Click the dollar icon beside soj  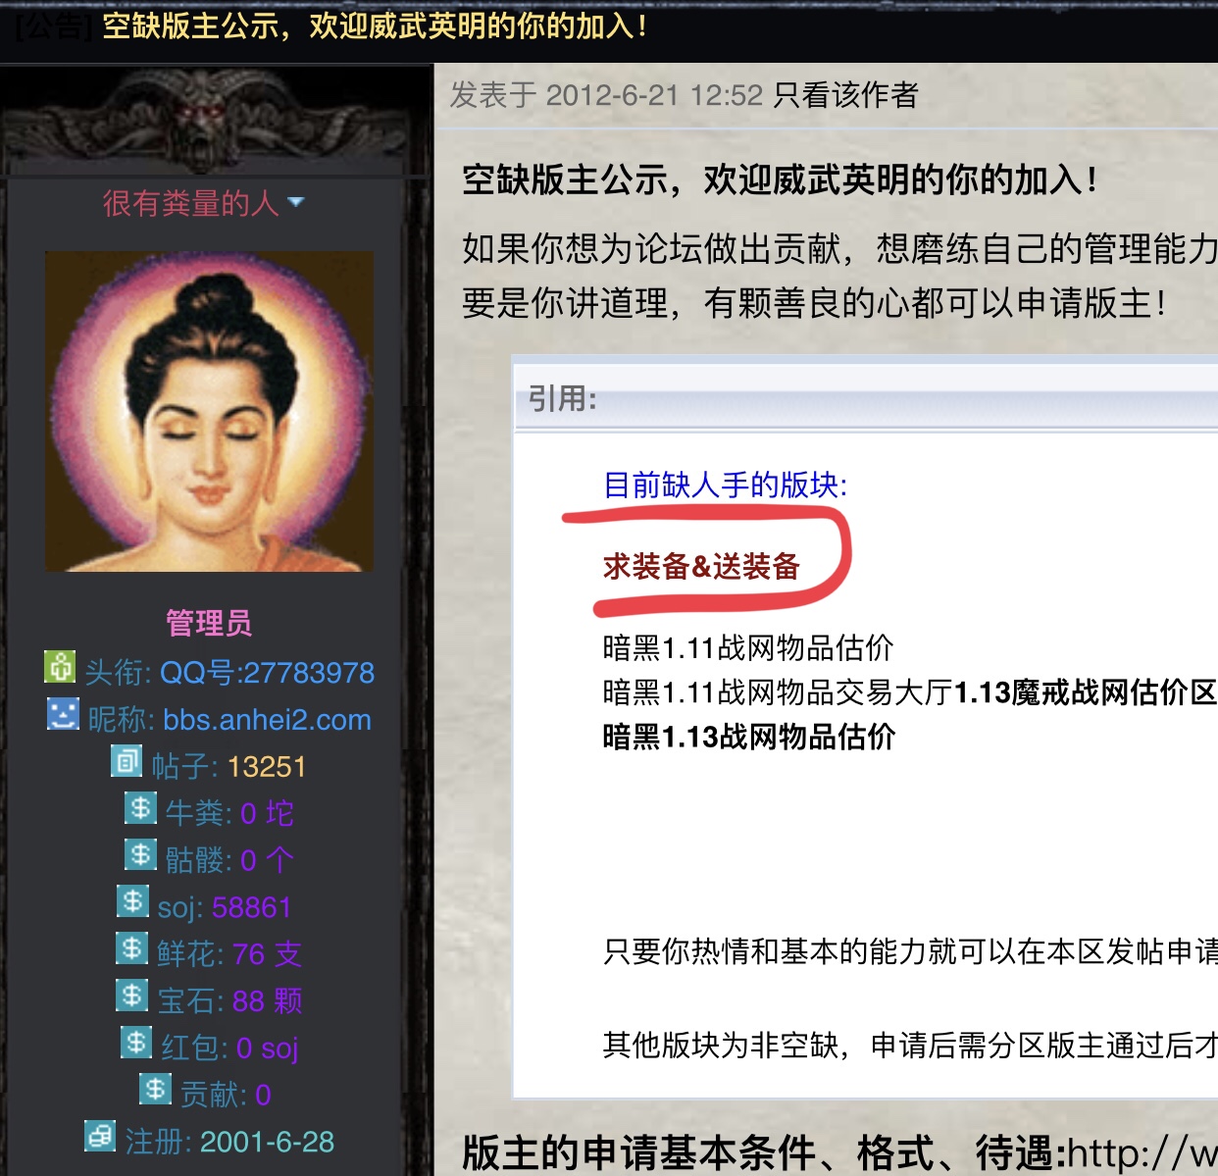point(132,901)
